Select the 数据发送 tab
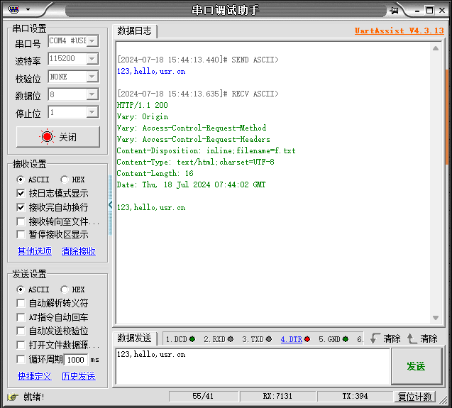This screenshot has width=452, height=408. (x=134, y=338)
